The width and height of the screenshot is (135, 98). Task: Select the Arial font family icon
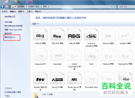[x=92, y=55]
